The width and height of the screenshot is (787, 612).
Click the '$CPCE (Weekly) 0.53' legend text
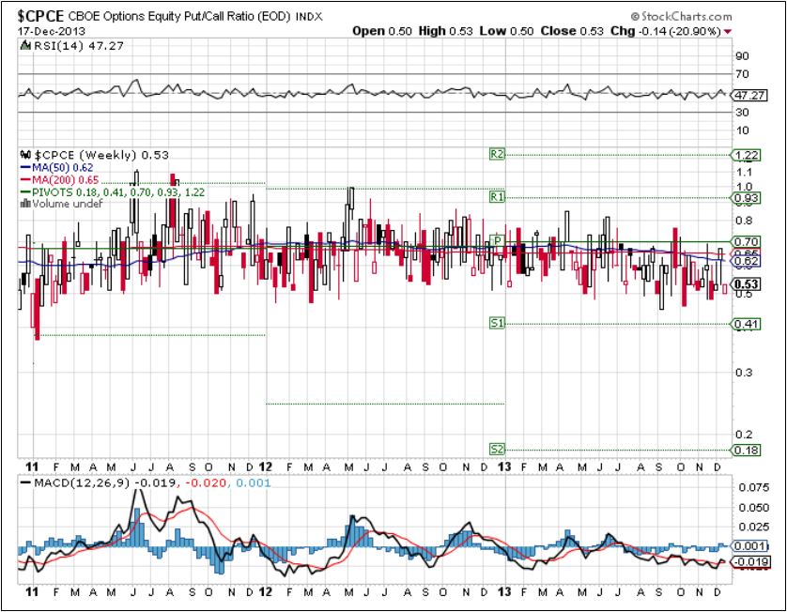tap(101, 155)
